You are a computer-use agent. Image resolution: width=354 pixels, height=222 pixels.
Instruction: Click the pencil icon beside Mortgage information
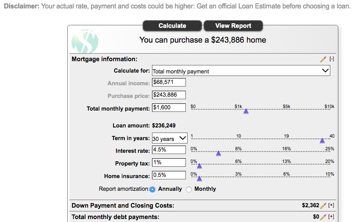(x=323, y=59)
